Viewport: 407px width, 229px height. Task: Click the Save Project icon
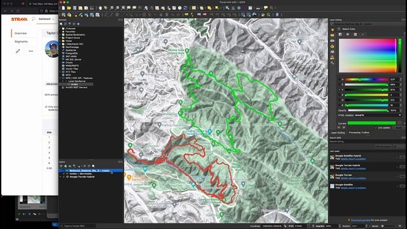(74, 8)
